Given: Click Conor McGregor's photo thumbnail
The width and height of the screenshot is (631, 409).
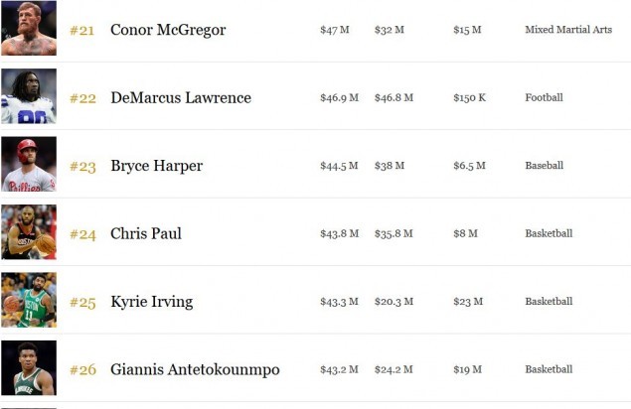Looking at the screenshot, I should tap(29, 29).
